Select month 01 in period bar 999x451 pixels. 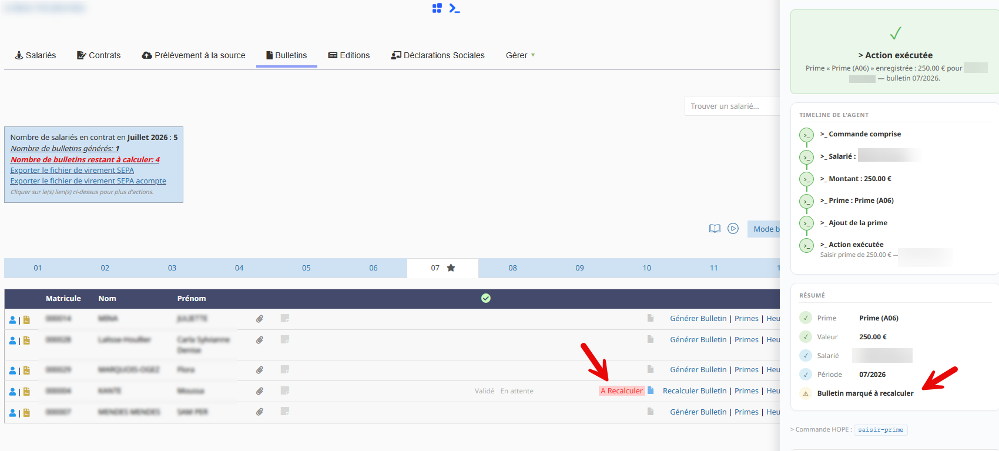38,268
